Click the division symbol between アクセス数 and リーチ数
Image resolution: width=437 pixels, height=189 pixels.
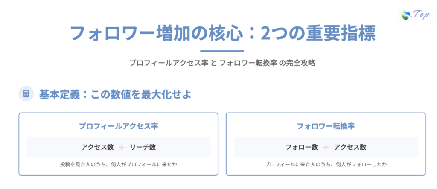click(x=122, y=147)
